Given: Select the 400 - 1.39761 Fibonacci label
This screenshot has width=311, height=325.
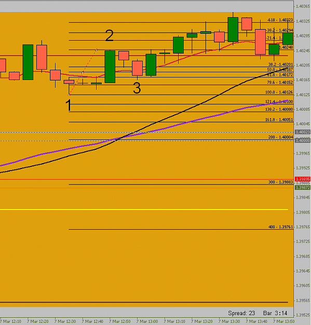Looking at the screenshot, I should 280,227.
